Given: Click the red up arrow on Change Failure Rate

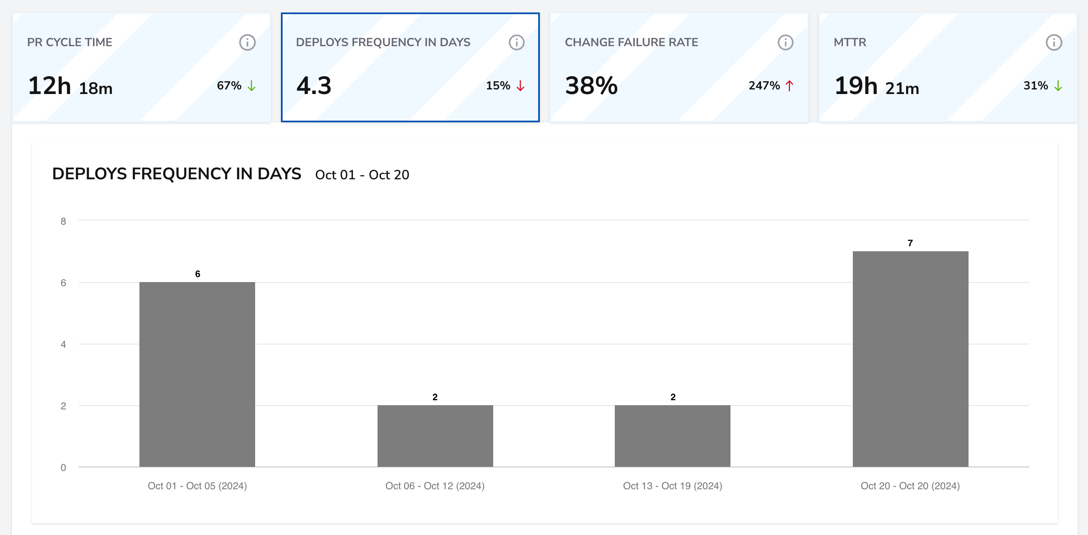Looking at the screenshot, I should pos(789,86).
